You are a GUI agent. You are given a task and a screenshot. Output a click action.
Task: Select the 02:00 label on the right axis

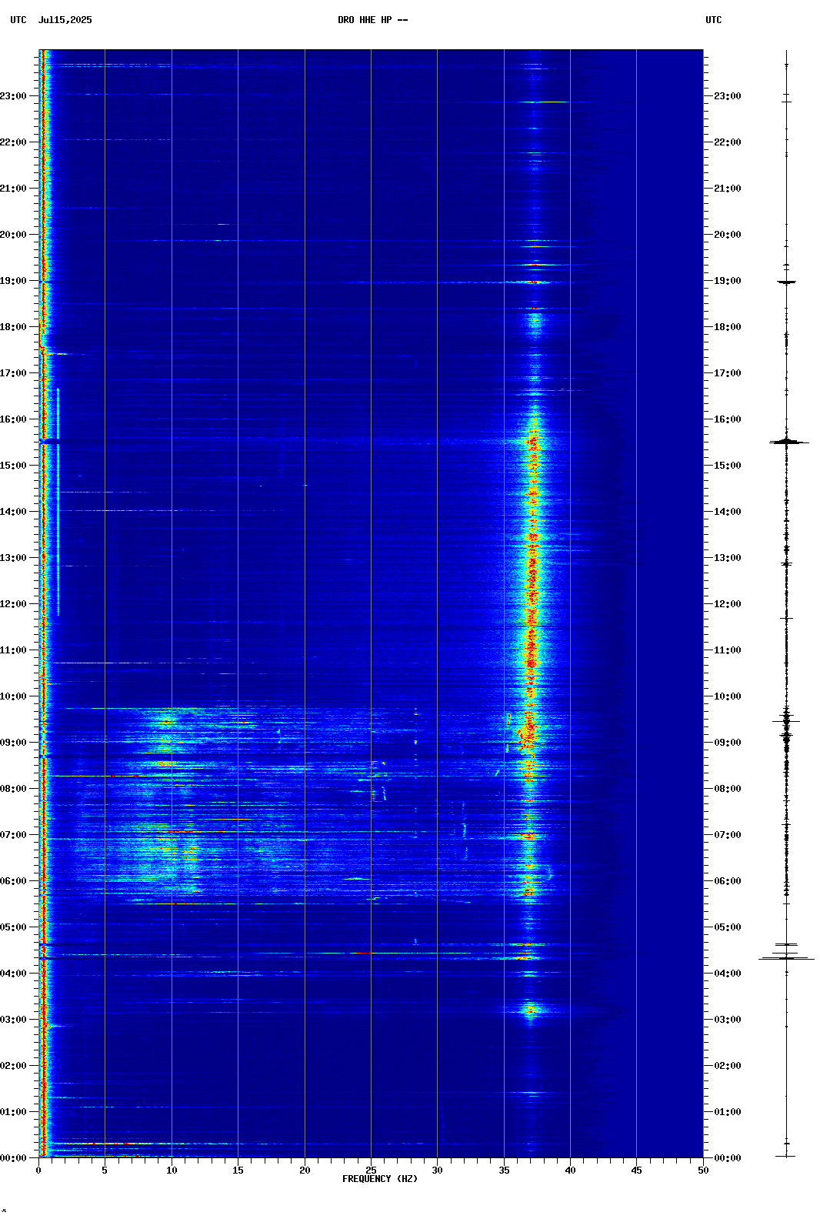coord(728,1066)
